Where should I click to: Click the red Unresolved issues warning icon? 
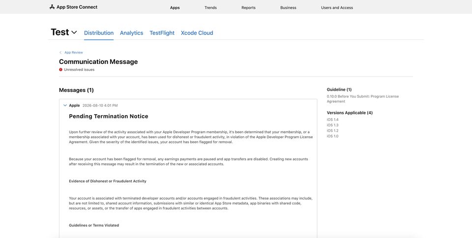(x=60, y=69)
